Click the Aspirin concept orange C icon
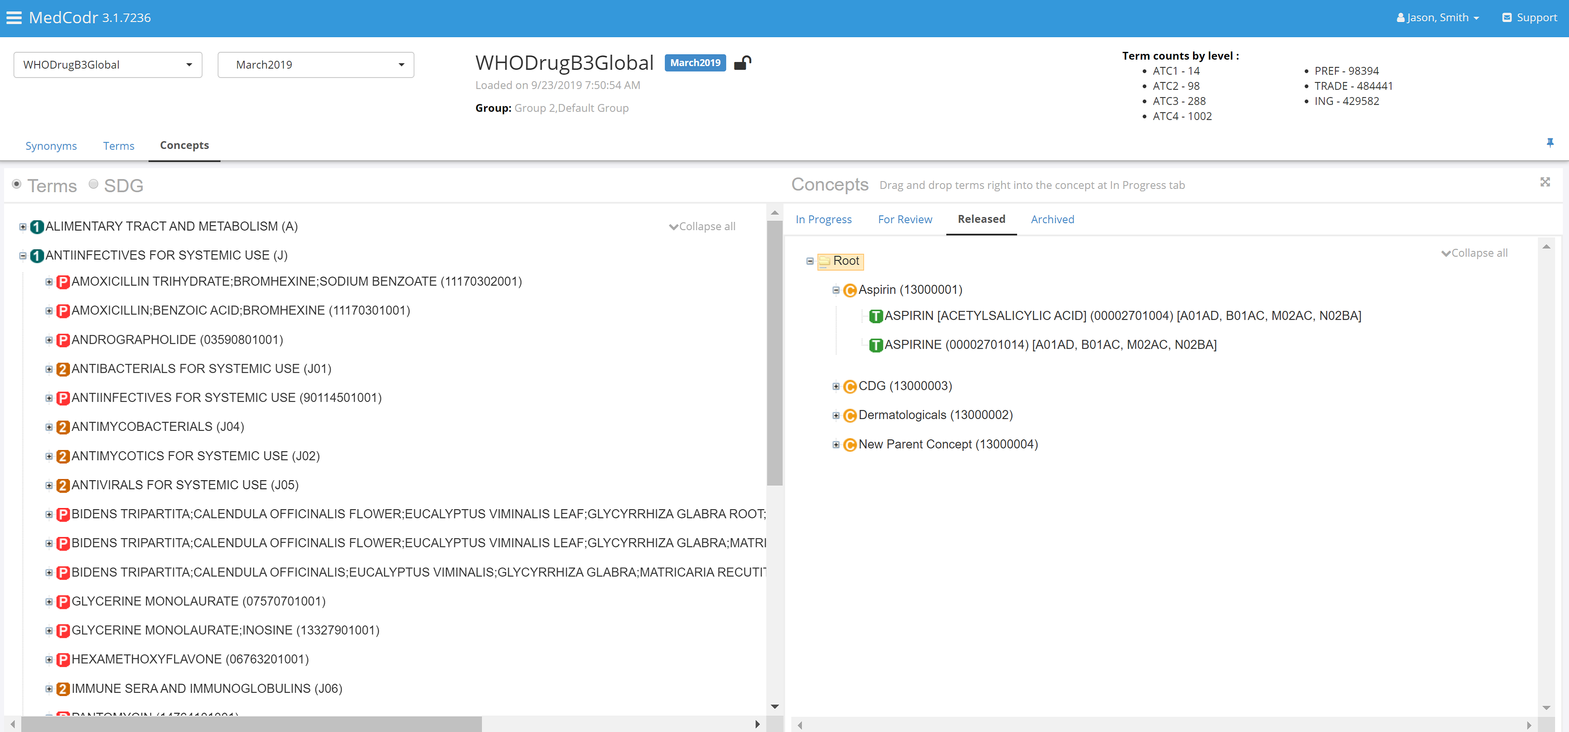 click(850, 290)
